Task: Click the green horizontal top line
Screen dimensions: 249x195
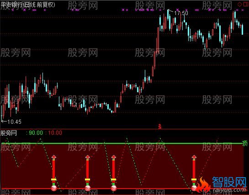Action: [x=122, y=143]
